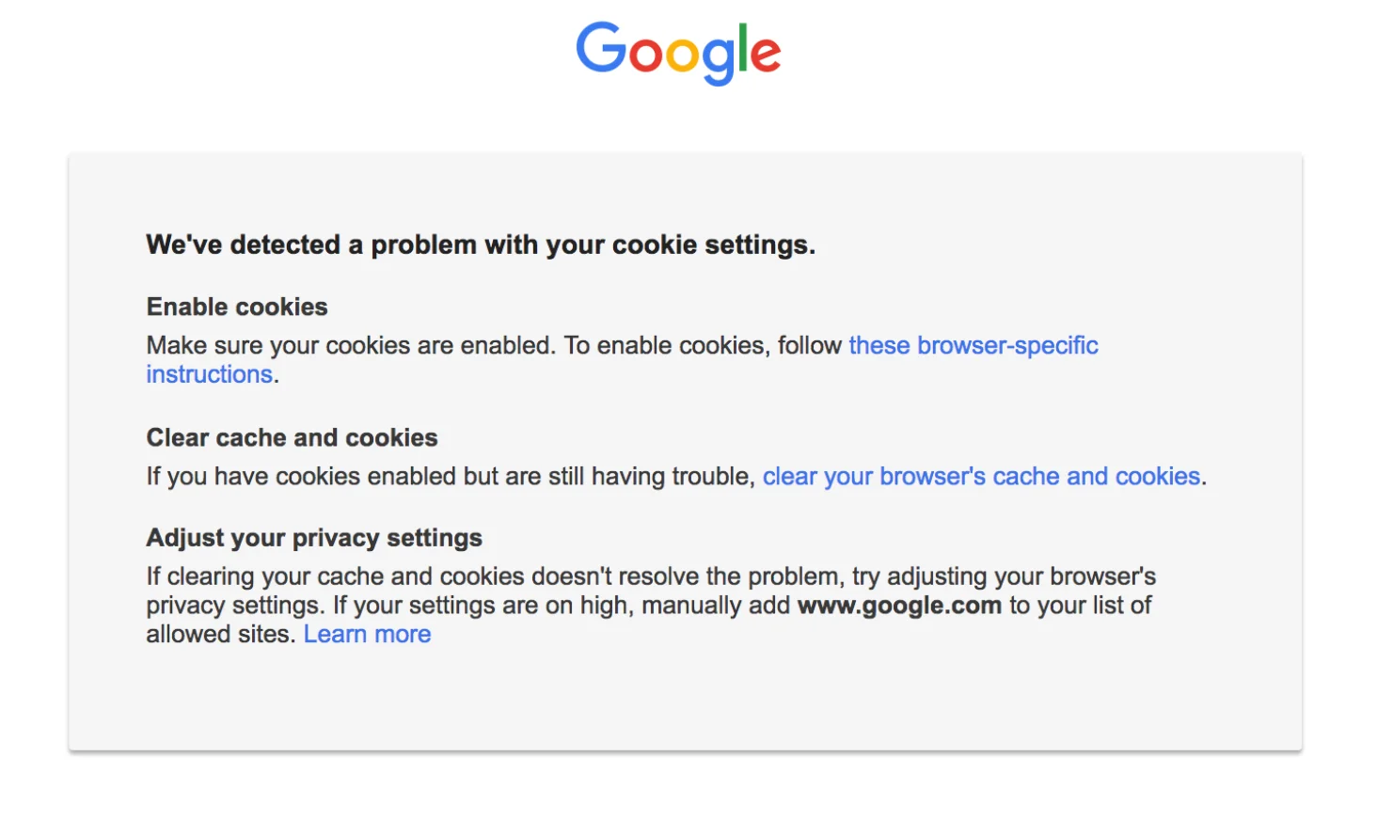Click the "Adjust your privacy settings" heading
The height and width of the screenshot is (820, 1377).
coord(314,538)
